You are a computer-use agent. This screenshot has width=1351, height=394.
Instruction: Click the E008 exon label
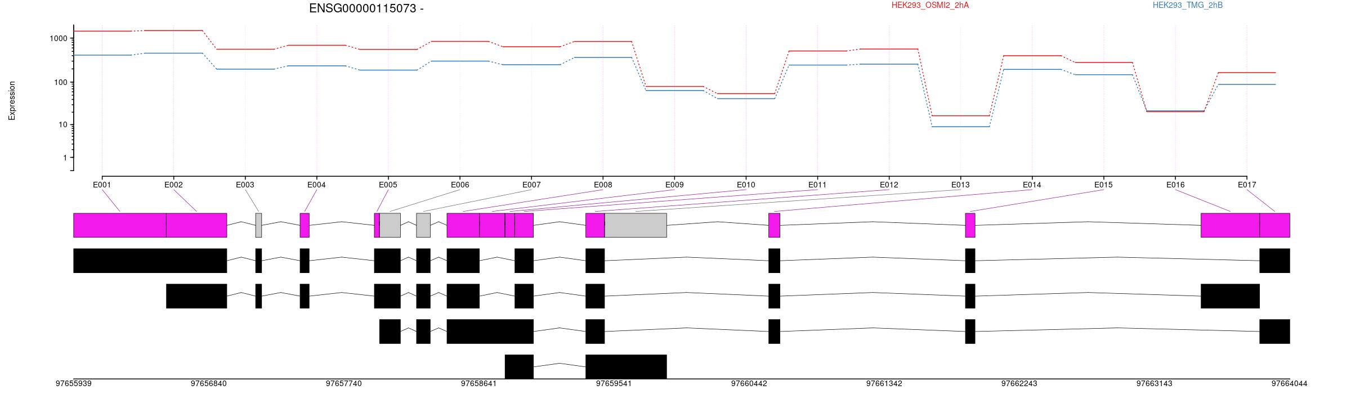603,185
